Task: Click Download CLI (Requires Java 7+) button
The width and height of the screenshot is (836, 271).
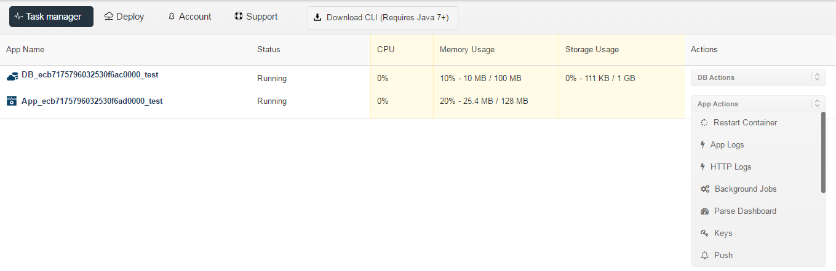Action: 383,17
